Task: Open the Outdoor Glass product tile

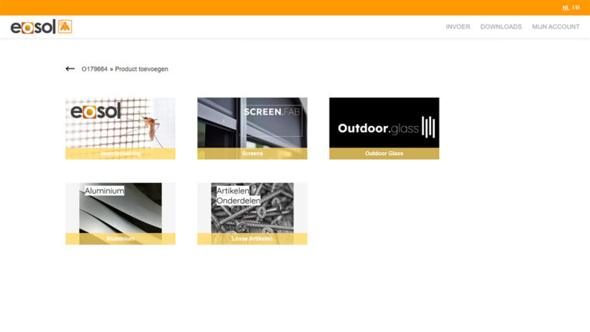Action: point(384,128)
